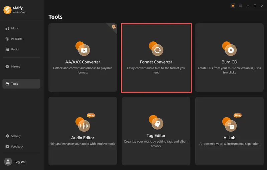Minimize the Sidify window
Viewport: 267px width, 170px height.
coord(248,6)
